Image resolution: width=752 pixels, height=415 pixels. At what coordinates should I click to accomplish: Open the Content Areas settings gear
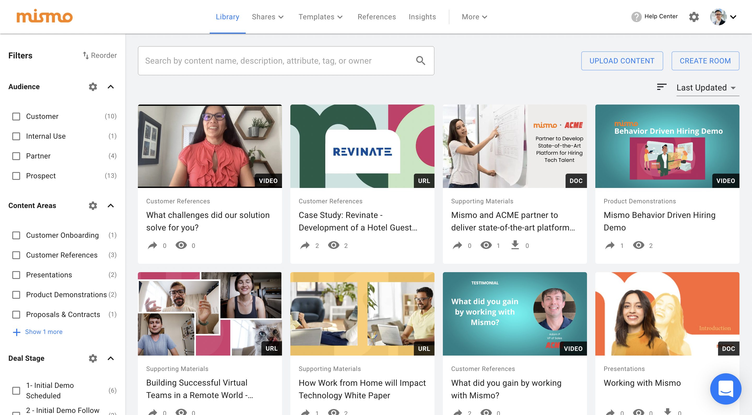[x=93, y=206]
